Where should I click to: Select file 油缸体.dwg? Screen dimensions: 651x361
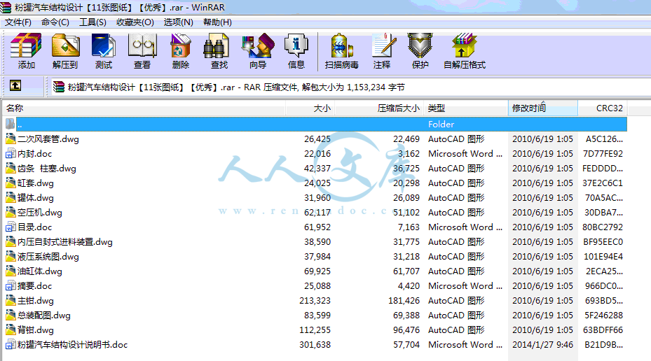[x=40, y=271]
